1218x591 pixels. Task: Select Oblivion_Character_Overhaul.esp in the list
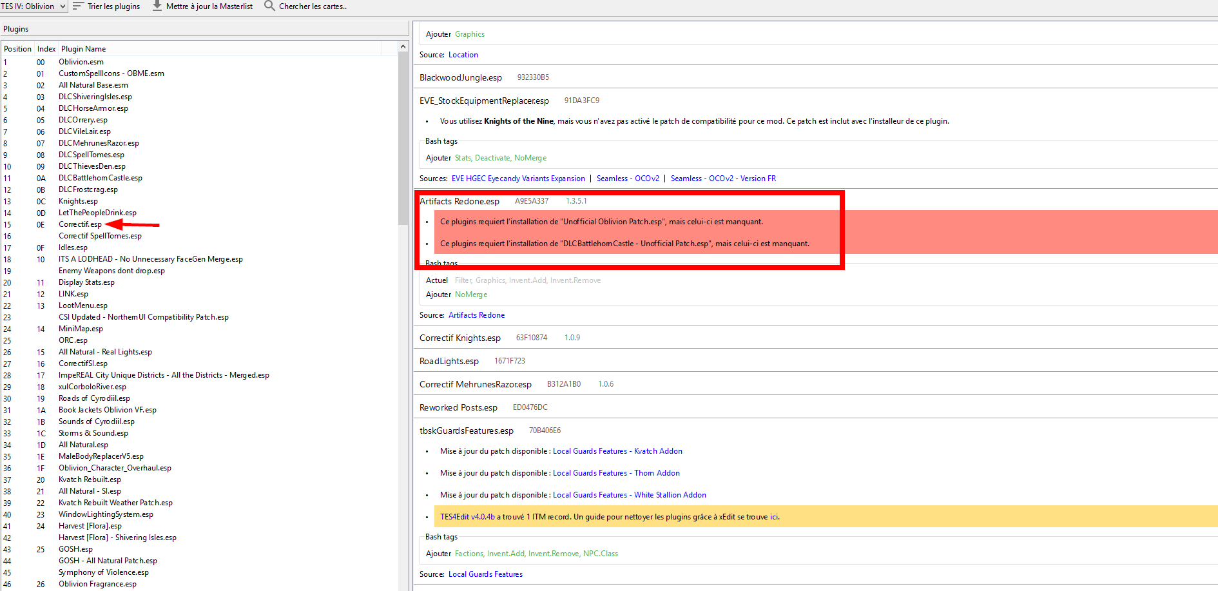coord(115,468)
